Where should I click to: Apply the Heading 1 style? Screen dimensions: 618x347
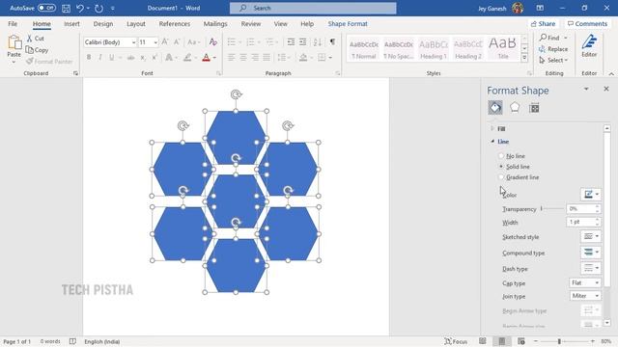point(434,49)
